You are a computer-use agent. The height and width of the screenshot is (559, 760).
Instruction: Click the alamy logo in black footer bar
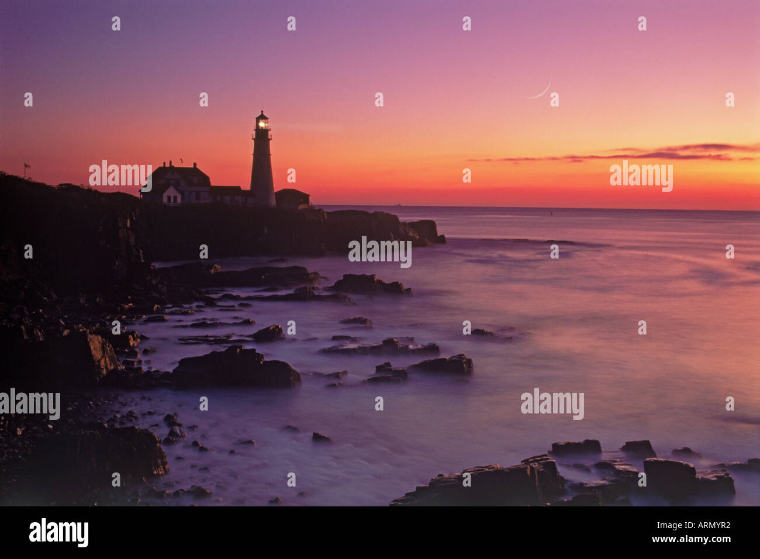(59, 532)
